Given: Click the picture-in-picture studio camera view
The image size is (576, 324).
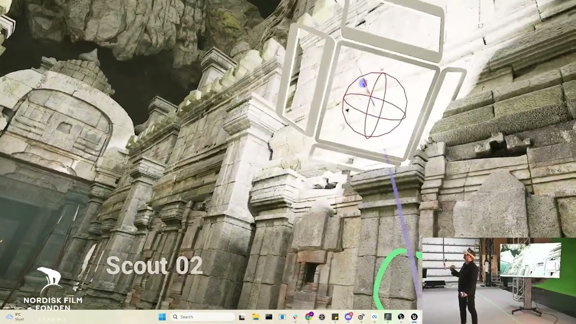Looking at the screenshot, I should (x=499, y=281).
